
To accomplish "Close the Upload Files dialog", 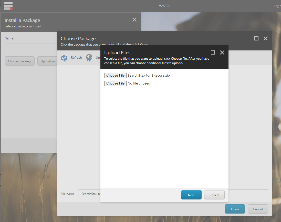I will click(222, 52).
